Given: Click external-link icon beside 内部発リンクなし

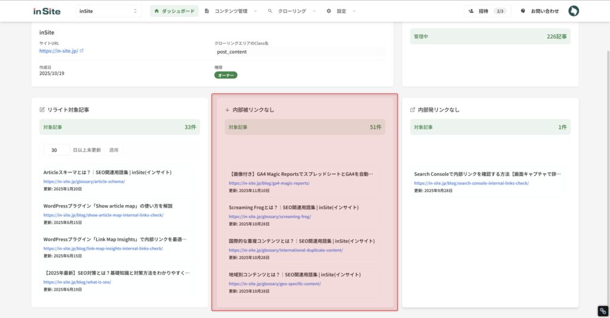Looking at the screenshot, I should [x=413, y=110].
